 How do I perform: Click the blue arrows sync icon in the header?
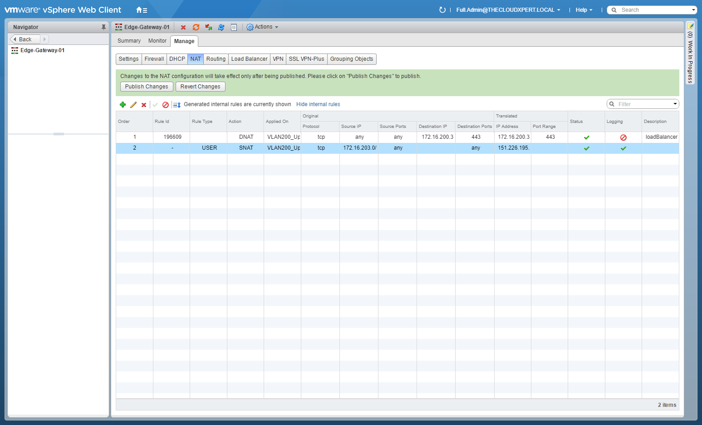[221, 27]
